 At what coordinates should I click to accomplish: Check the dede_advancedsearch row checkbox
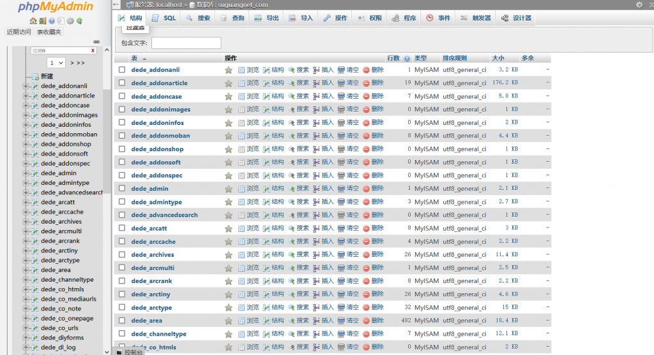(122, 215)
